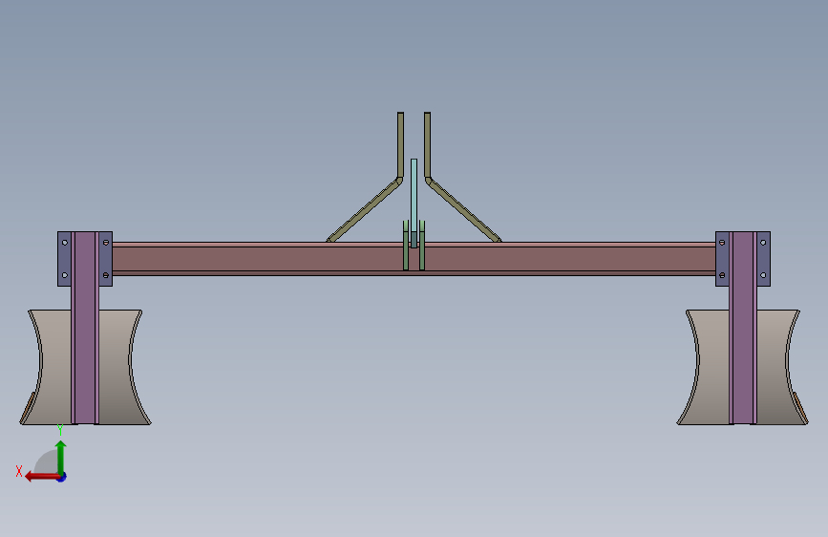Select the left vertical olive upright bar at top

click(x=401, y=145)
